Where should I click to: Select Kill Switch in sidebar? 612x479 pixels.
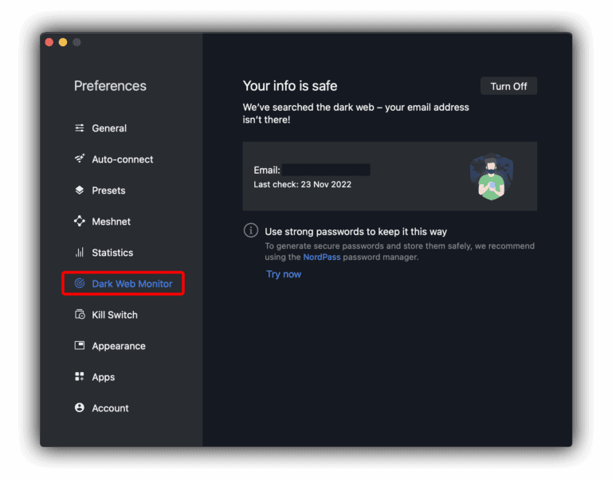click(x=115, y=315)
